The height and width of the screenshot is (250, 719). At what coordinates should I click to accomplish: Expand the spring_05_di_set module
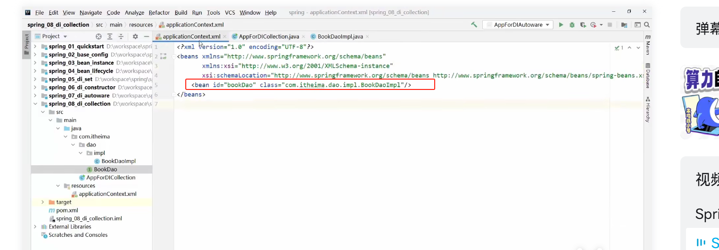35,79
